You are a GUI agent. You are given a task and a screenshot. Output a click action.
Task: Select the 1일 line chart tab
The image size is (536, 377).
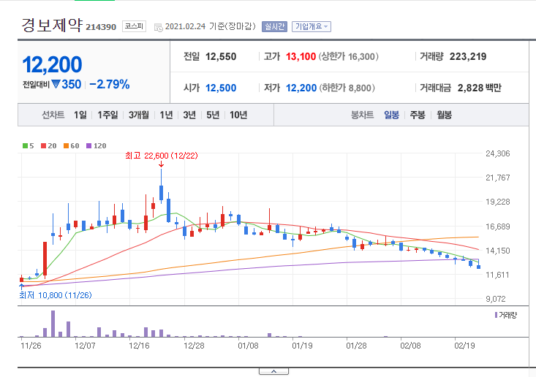80,115
